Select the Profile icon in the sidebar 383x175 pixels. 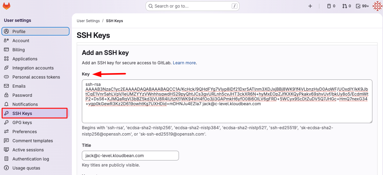click(7, 31)
